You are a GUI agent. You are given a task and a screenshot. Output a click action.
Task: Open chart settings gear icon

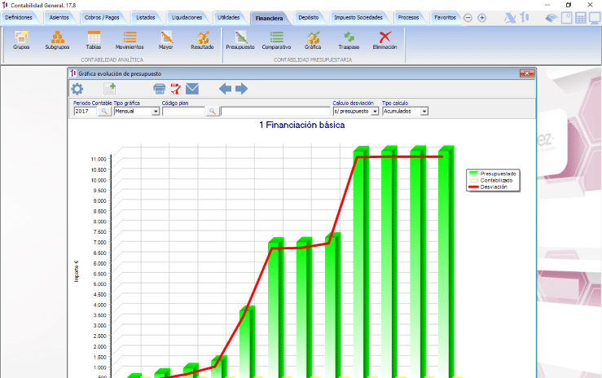(x=77, y=89)
